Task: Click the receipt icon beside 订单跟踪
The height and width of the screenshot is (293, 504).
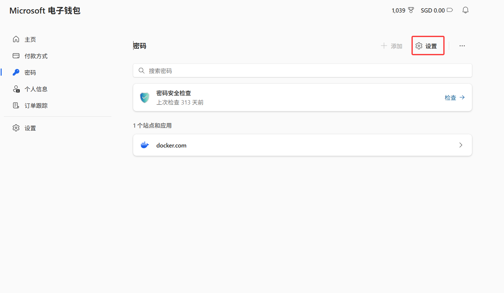Action: tap(16, 105)
